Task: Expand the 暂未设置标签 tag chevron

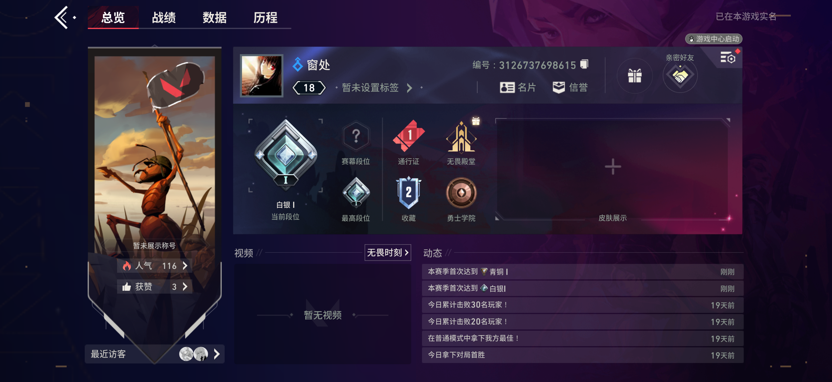Action: pyautogui.click(x=409, y=88)
